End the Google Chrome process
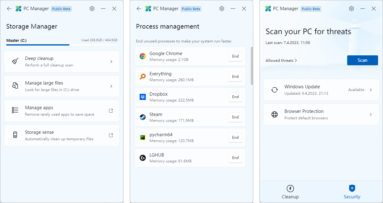Viewport: 383px width, 203px height. coord(235,56)
